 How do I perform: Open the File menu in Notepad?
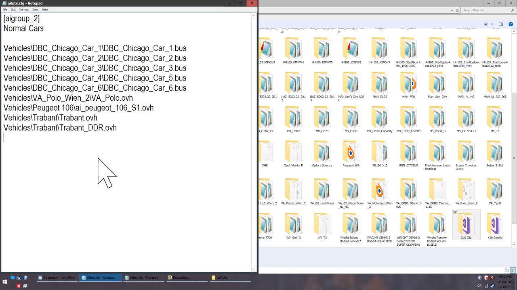tap(5, 9)
